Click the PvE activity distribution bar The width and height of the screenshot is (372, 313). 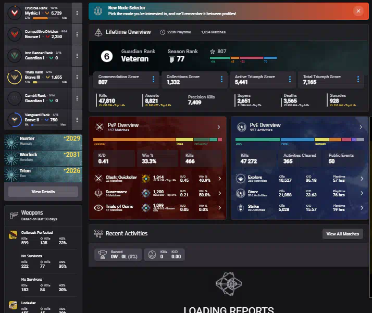pyautogui.click(x=300, y=140)
